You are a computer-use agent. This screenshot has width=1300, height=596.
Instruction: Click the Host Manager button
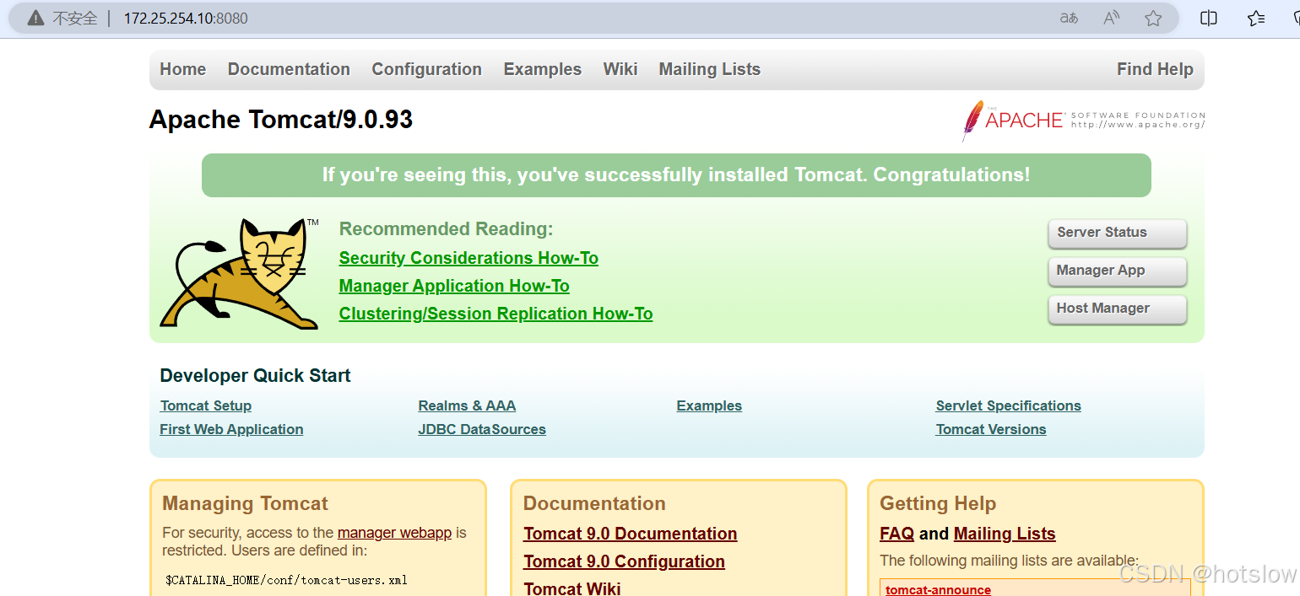coord(1118,309)
